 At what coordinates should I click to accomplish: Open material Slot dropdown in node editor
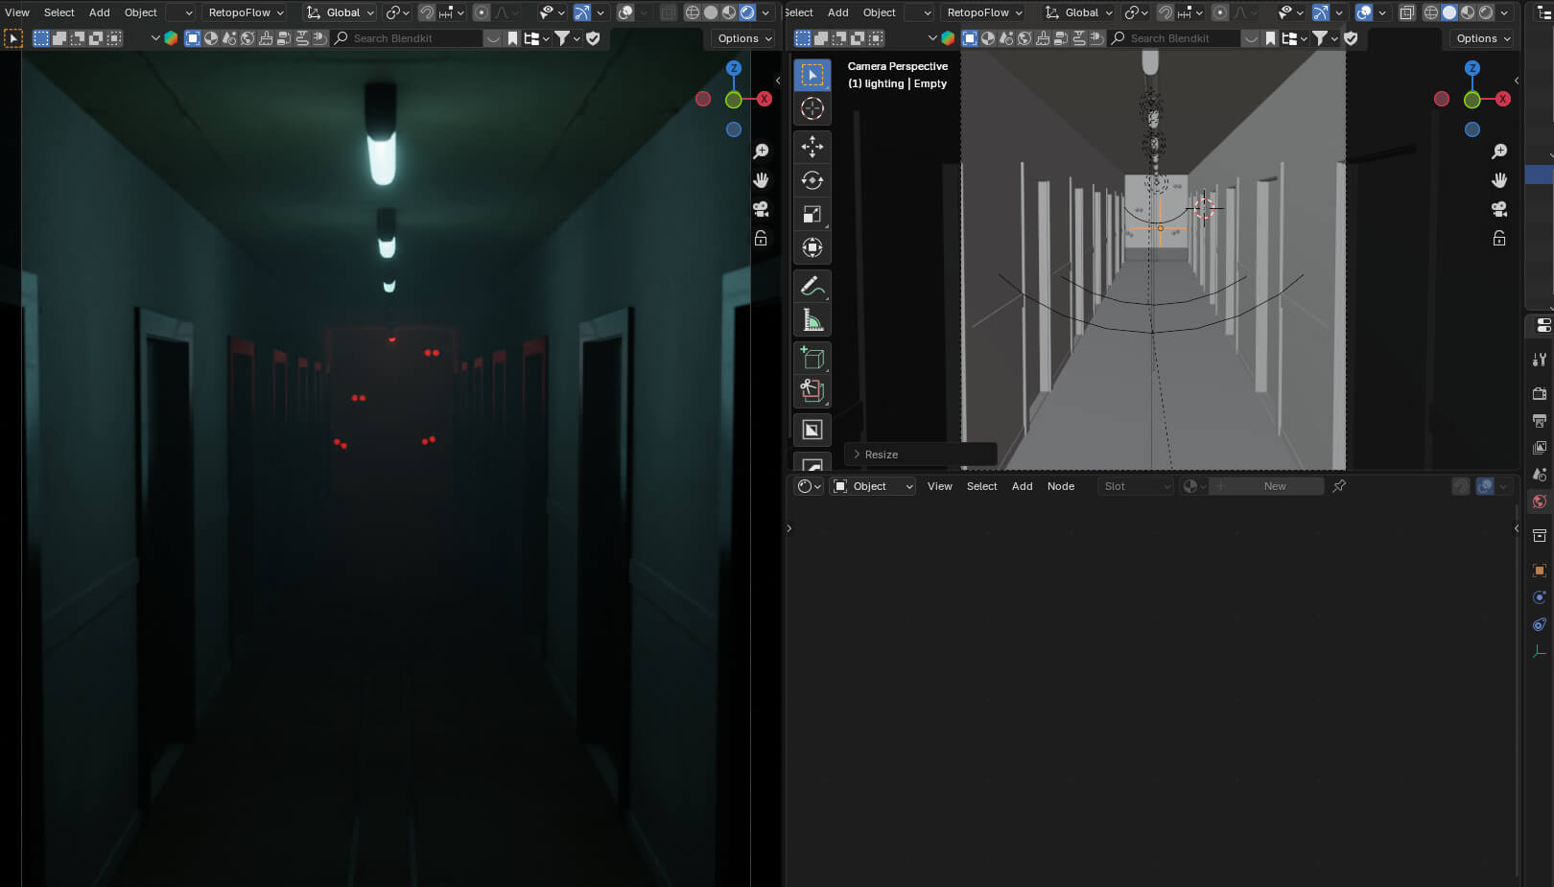[x=1137, y=486]
